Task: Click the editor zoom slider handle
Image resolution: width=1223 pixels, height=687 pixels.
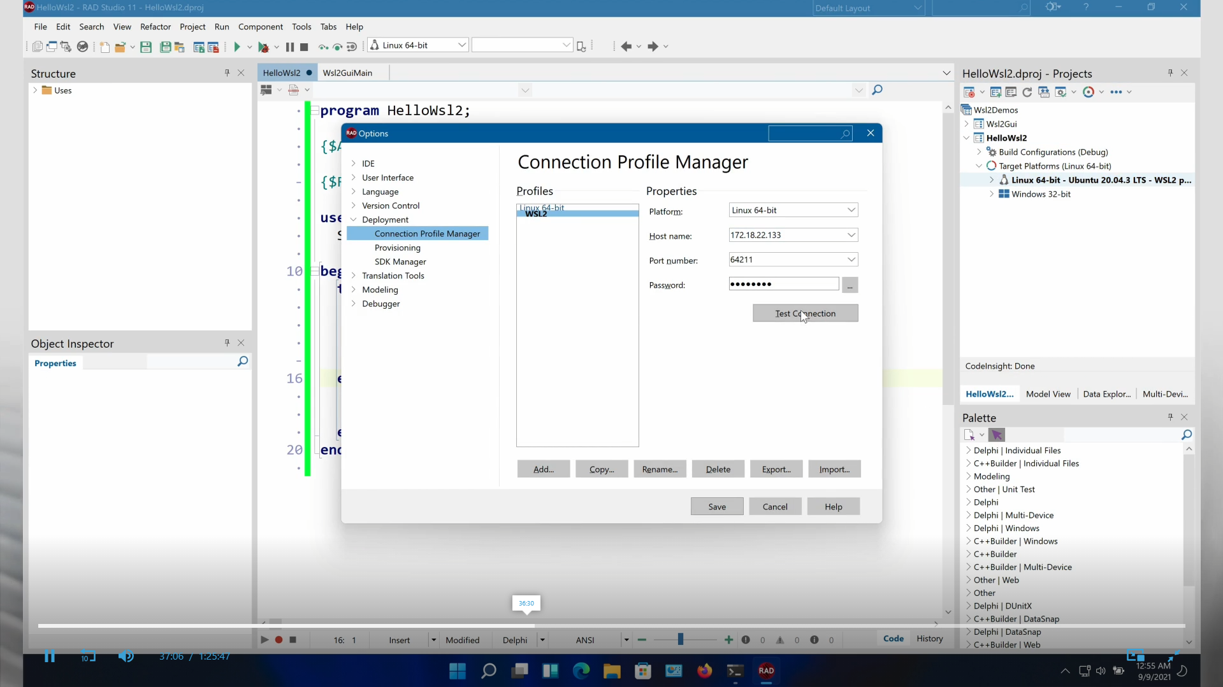Action: (680, 639)
